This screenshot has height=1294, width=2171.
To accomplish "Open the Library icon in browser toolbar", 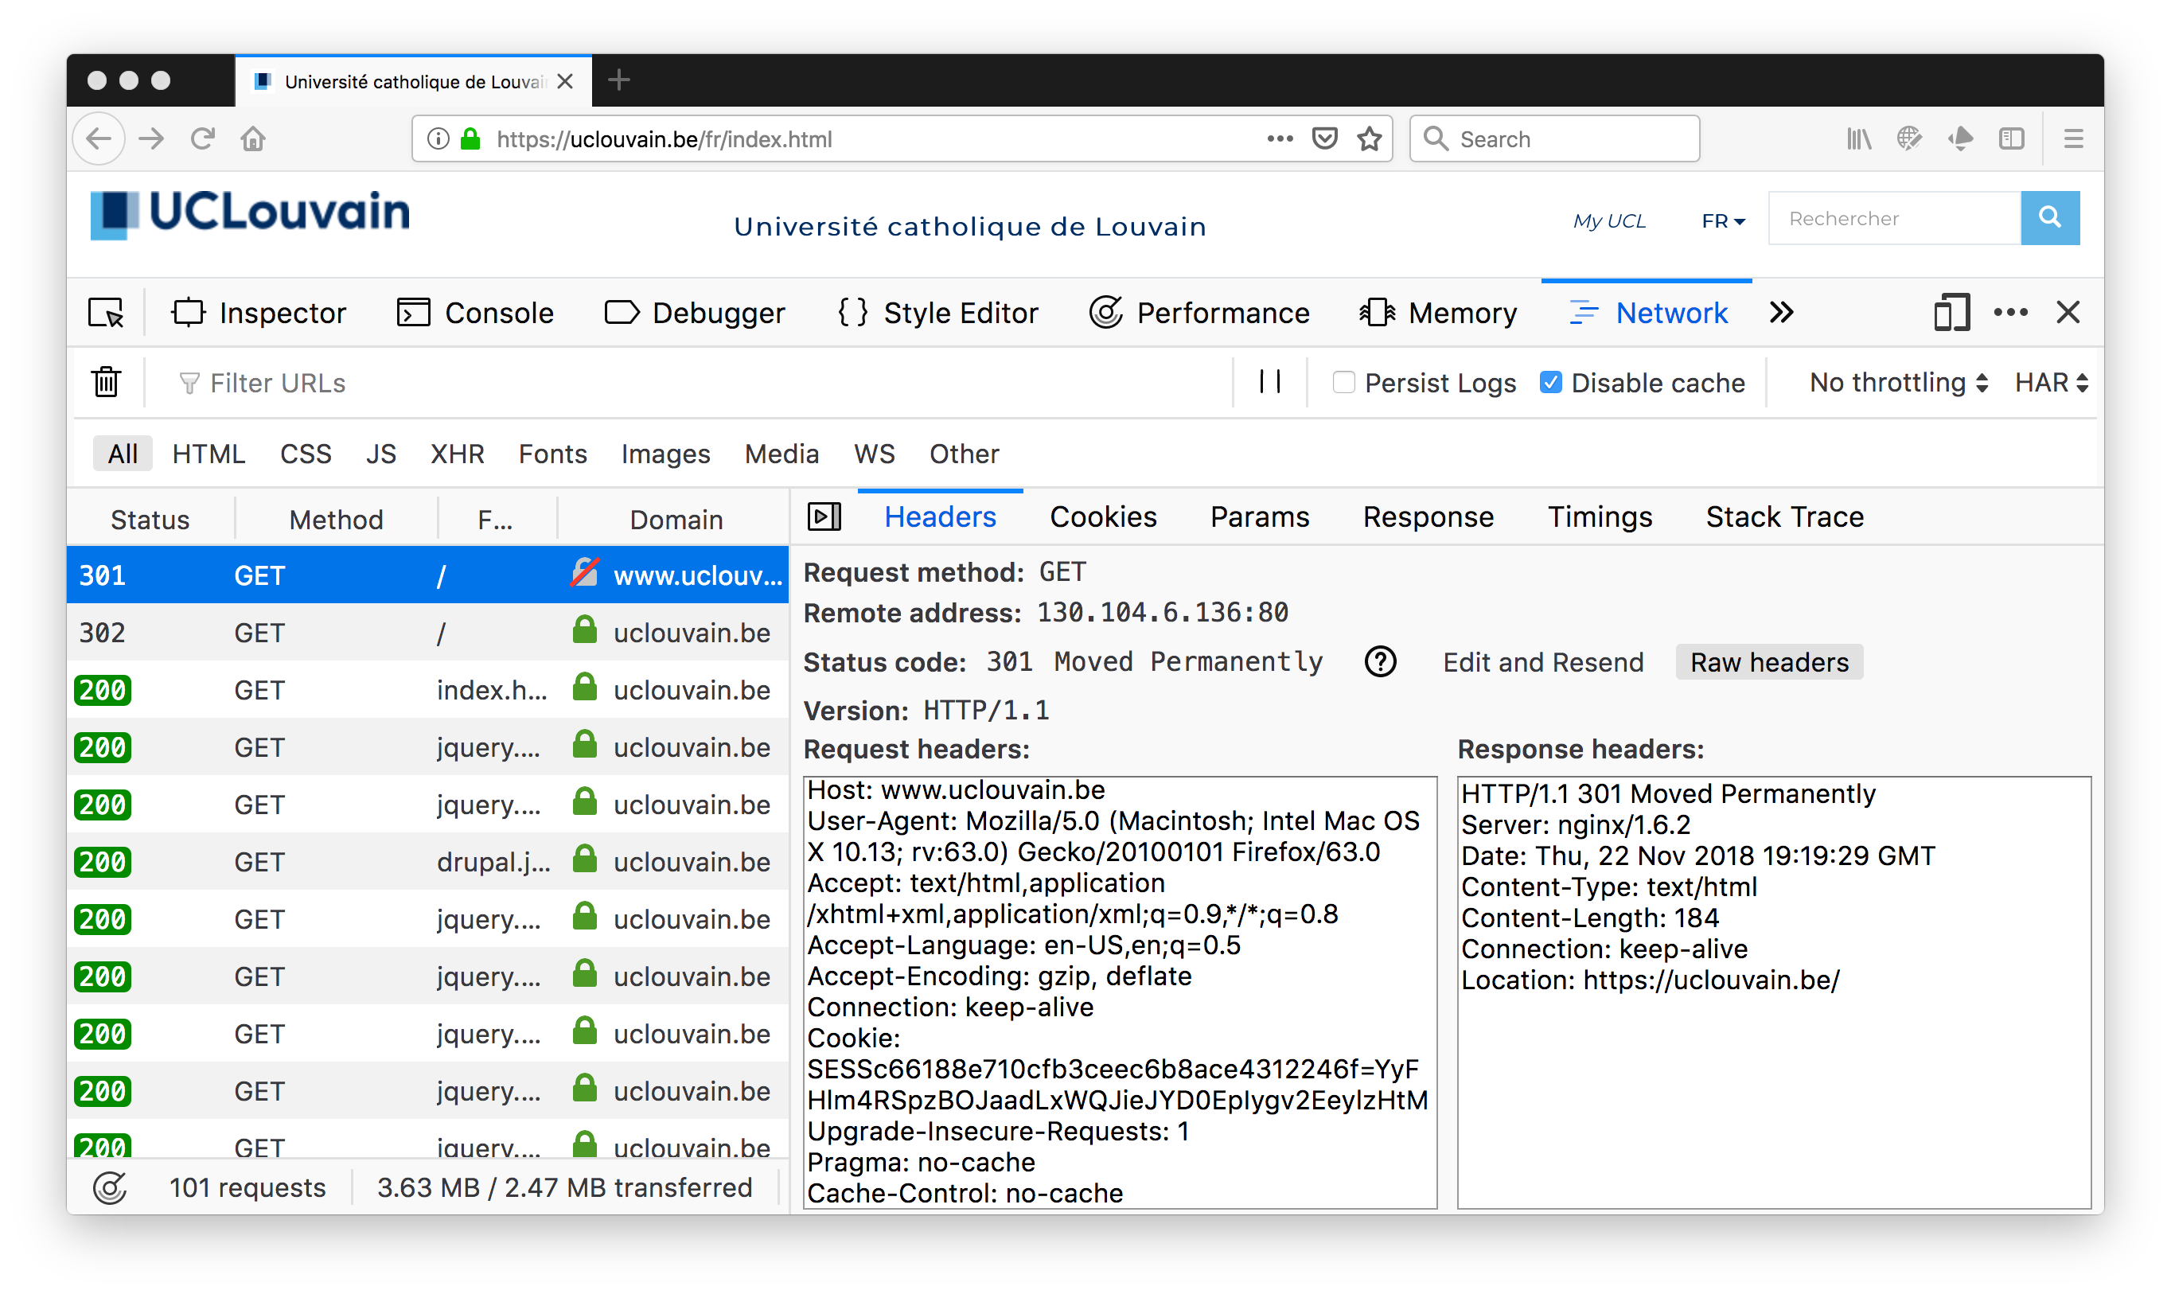I will (1859, 138).
